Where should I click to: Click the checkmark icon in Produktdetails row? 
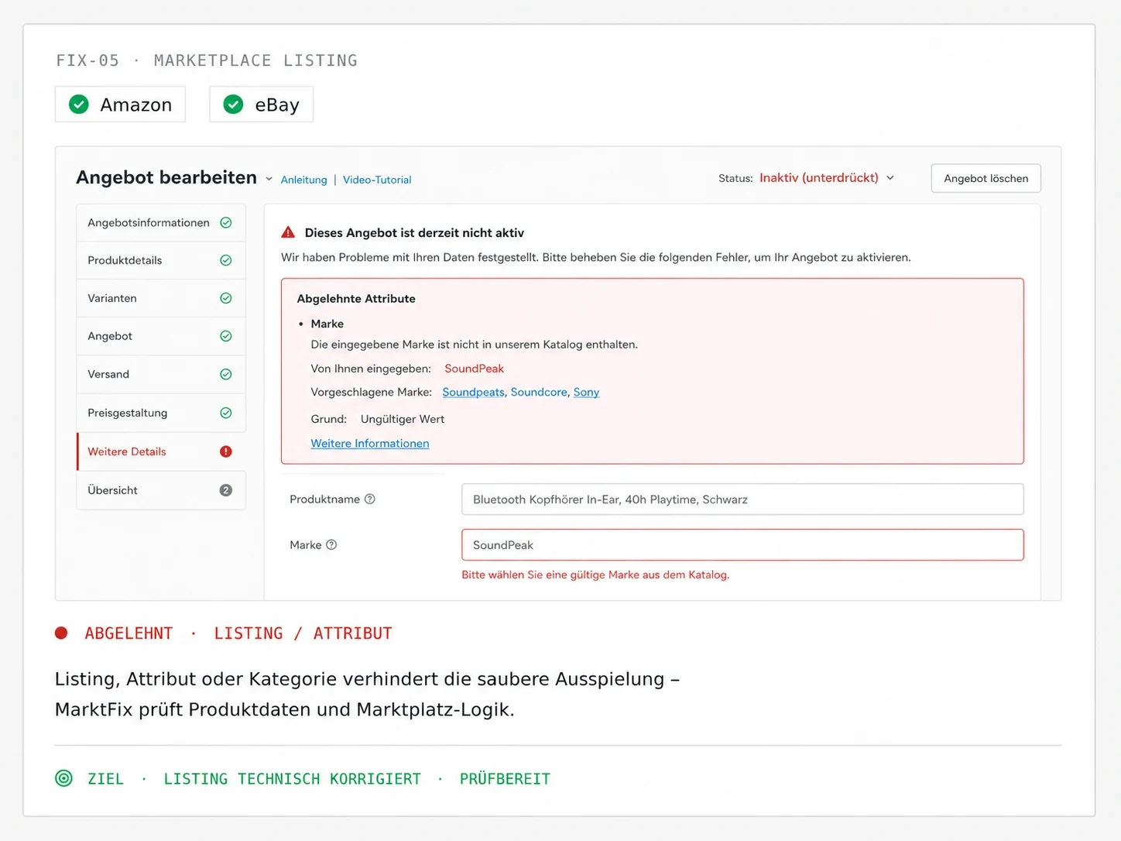coord(226,260)
